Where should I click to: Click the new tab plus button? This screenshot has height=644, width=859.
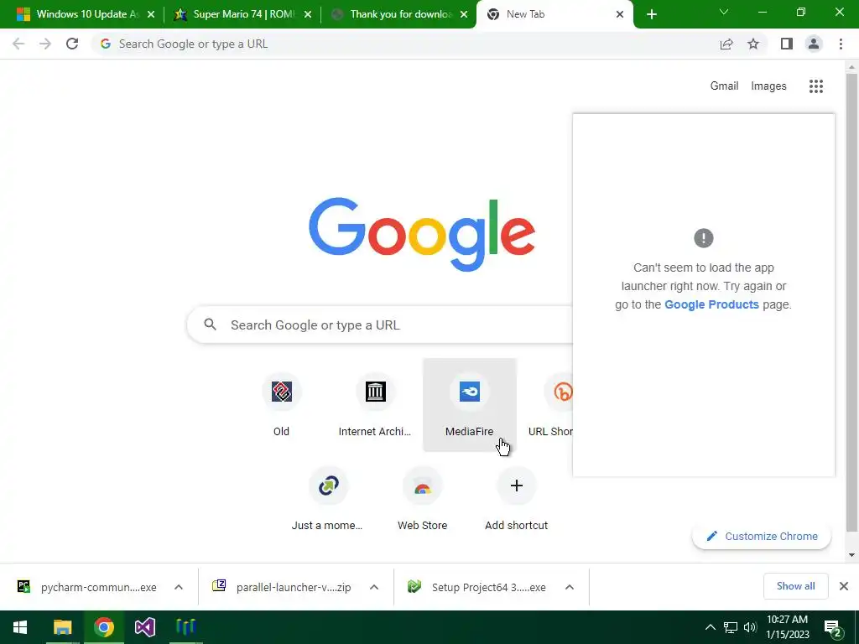point(651,14)
